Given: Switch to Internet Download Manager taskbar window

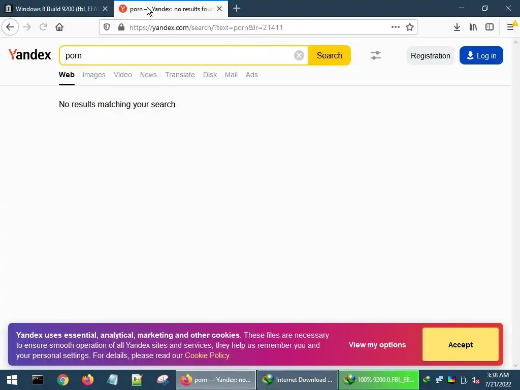Looking at the screenshot, I should [x=298, y=380].
